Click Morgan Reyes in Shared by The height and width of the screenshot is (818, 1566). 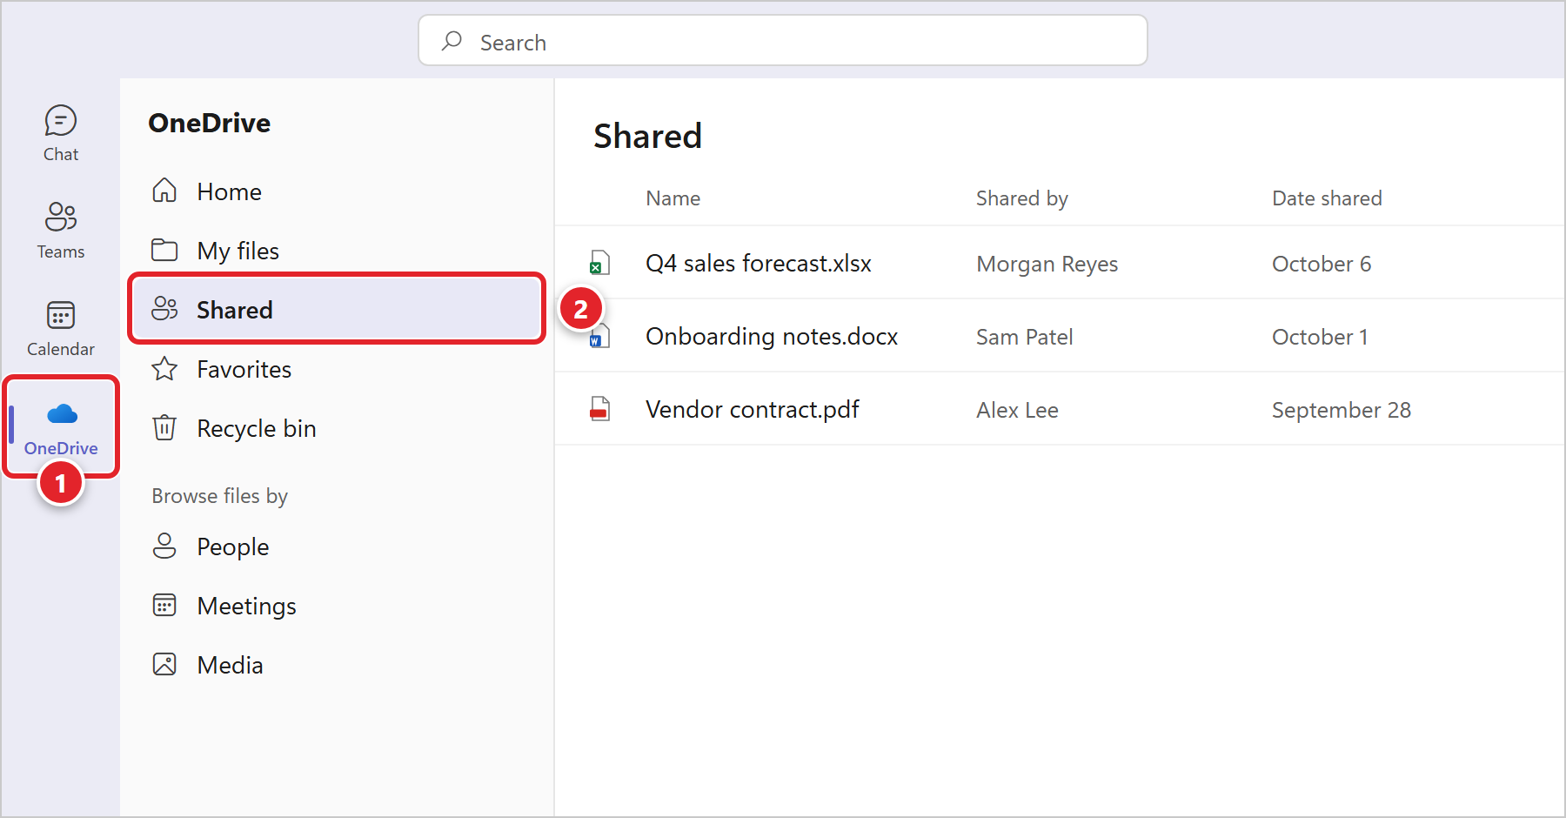tap(1047, 264)
